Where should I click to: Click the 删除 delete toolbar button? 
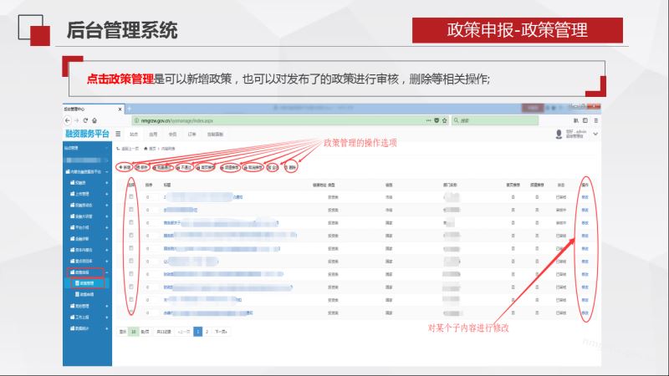[290, 166]
